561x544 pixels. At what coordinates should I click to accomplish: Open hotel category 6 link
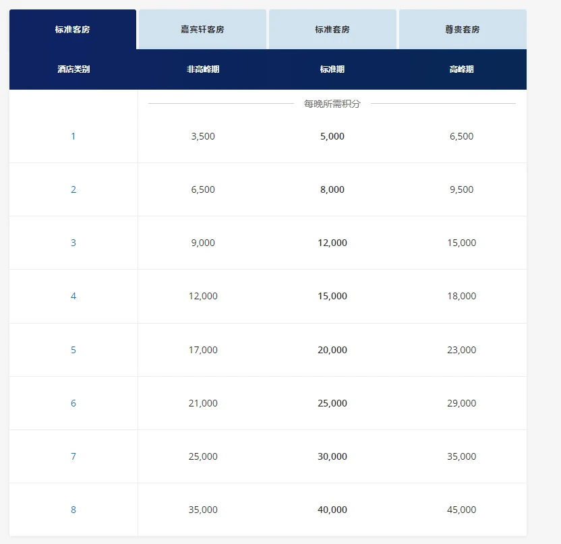73,403
